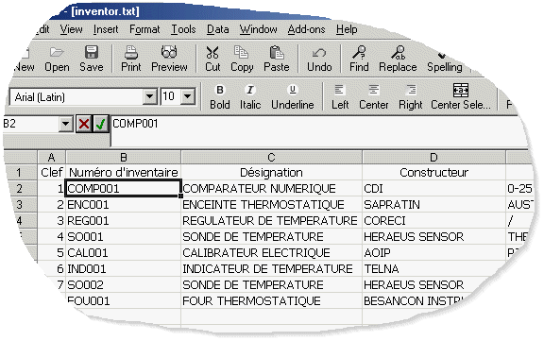Select cell SO002
Screen dimensions: 544x341
123,285
